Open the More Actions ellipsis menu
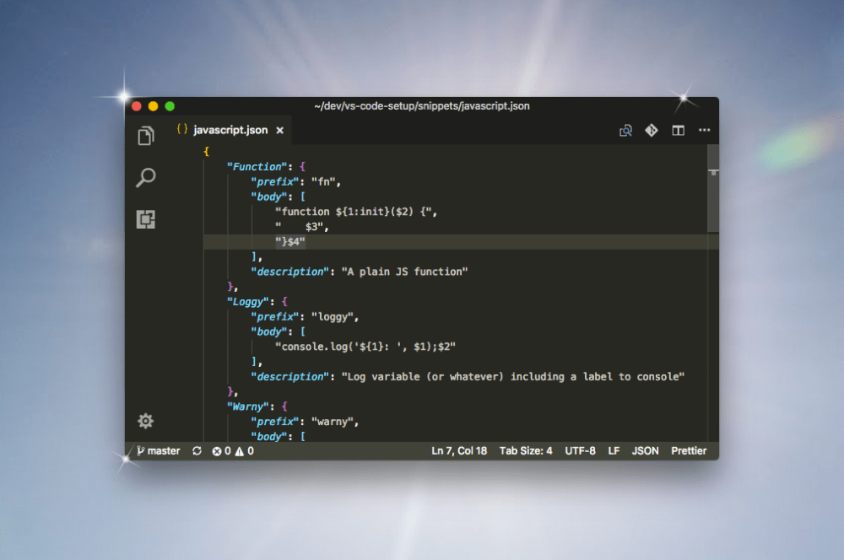The image size is (844, 560). click(705, 131)
